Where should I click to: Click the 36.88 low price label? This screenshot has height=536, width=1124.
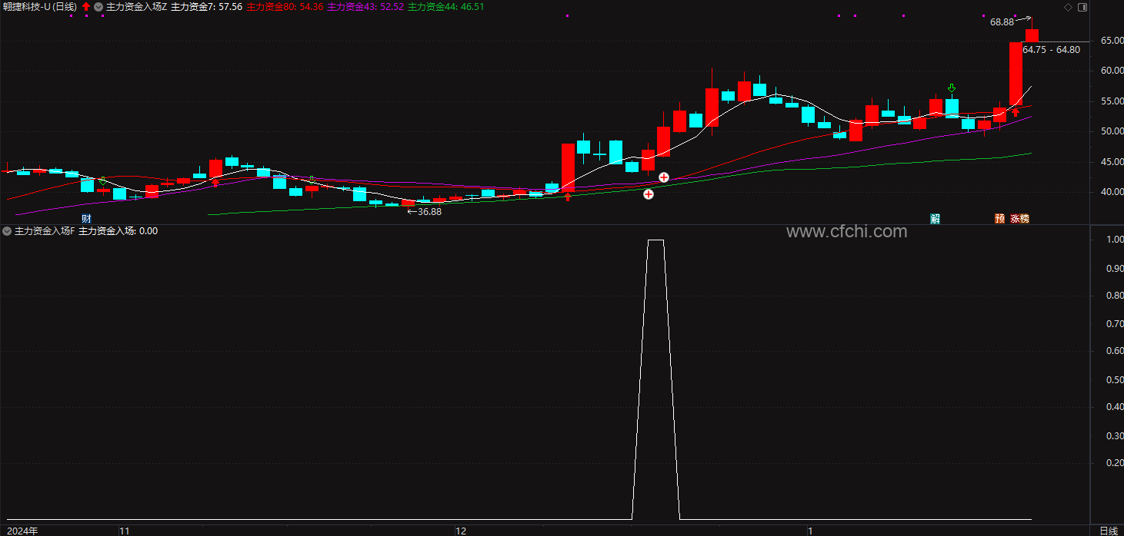pos(429,211)
